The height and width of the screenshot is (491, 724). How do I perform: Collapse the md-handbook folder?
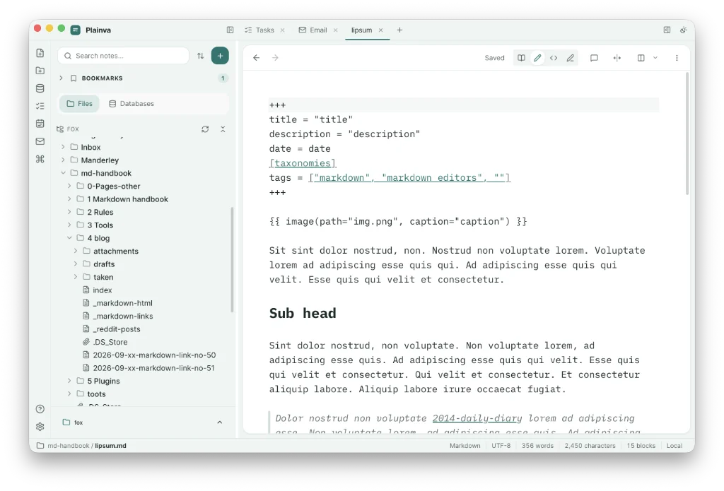(x=63, y=173)
